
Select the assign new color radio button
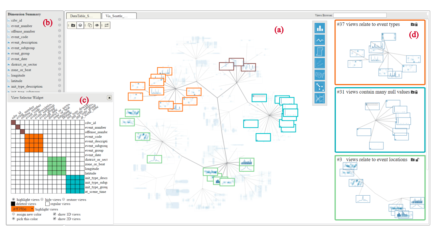pos(13,214)
